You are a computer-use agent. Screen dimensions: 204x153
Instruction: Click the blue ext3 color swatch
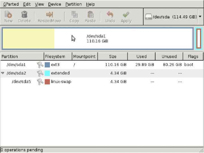(47, 65)
